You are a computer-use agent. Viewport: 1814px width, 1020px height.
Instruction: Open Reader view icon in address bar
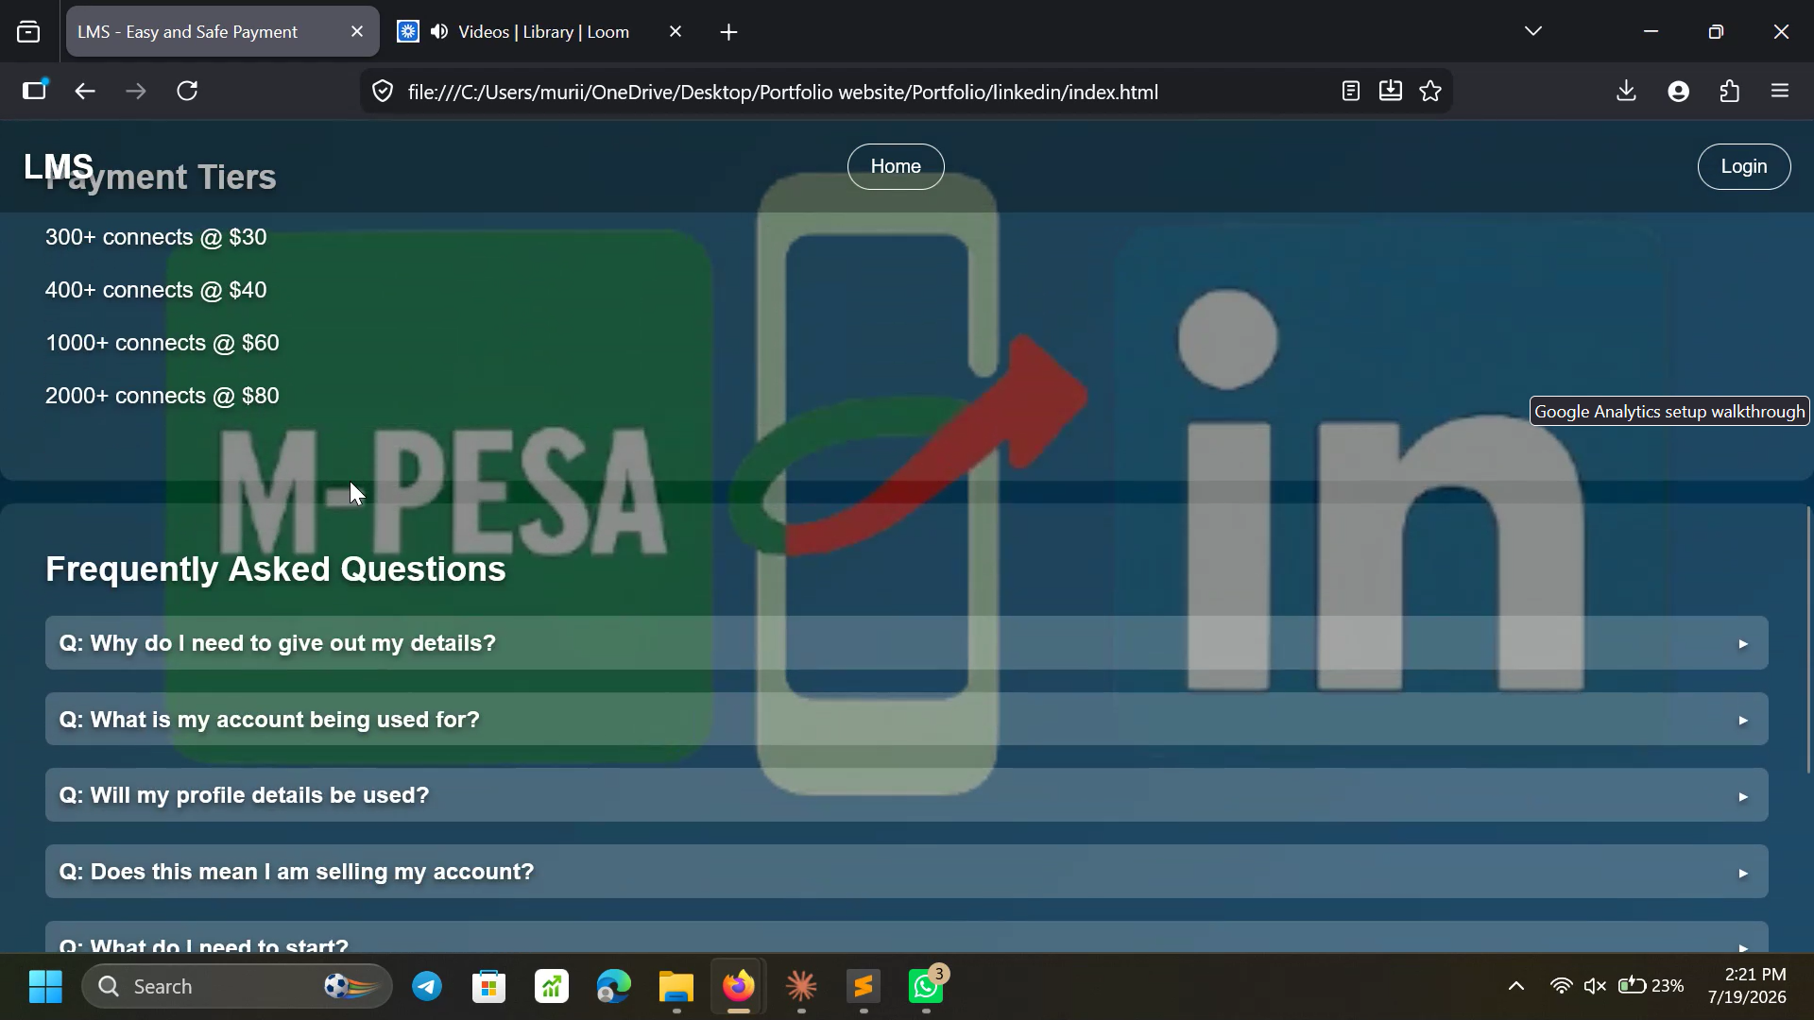click(x=1351, y=91)
